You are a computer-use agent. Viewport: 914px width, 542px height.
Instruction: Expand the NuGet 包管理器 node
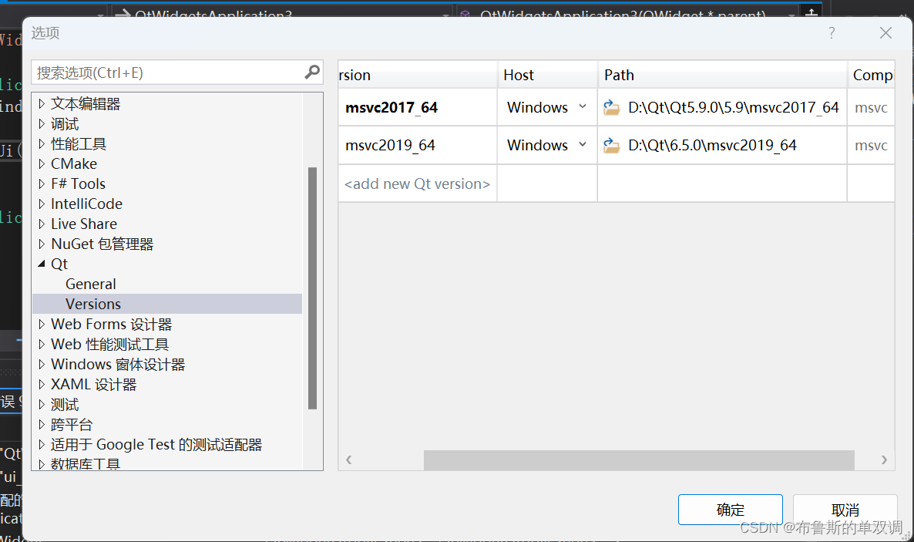(42, 244)
